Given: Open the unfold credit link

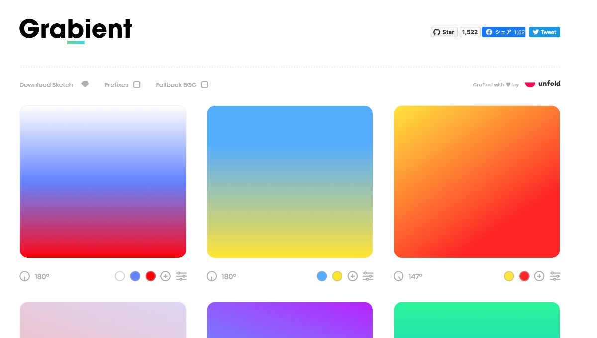Looking at the screenshot, I should (543, 84).
